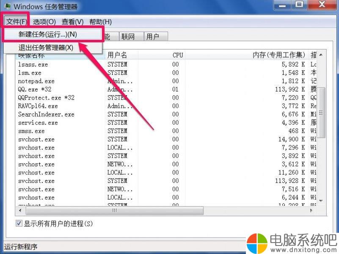Select the svchost.exe row using 113,928 K

coord(166,181)
